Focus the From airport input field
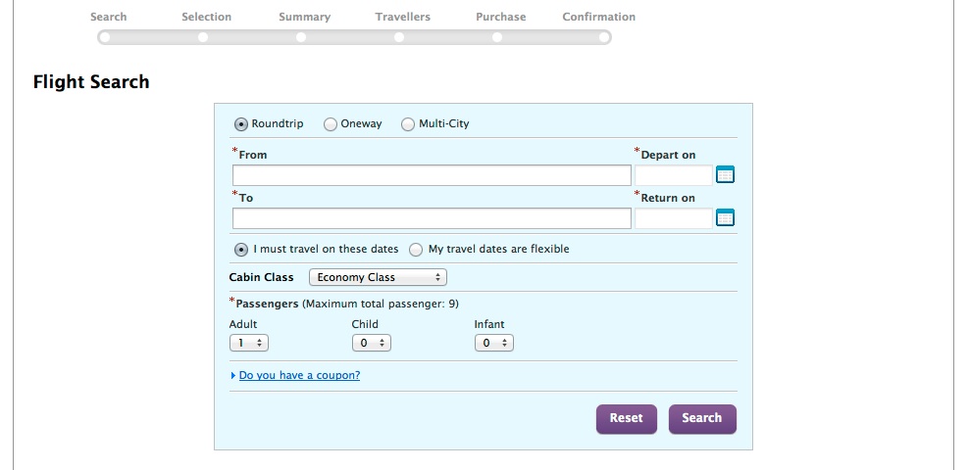 coord(432,175)
